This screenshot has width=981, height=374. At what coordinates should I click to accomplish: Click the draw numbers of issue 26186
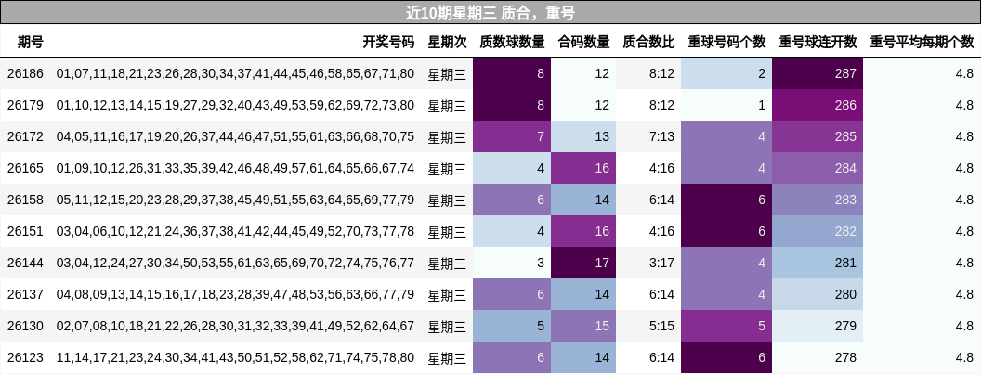(235, 74)
